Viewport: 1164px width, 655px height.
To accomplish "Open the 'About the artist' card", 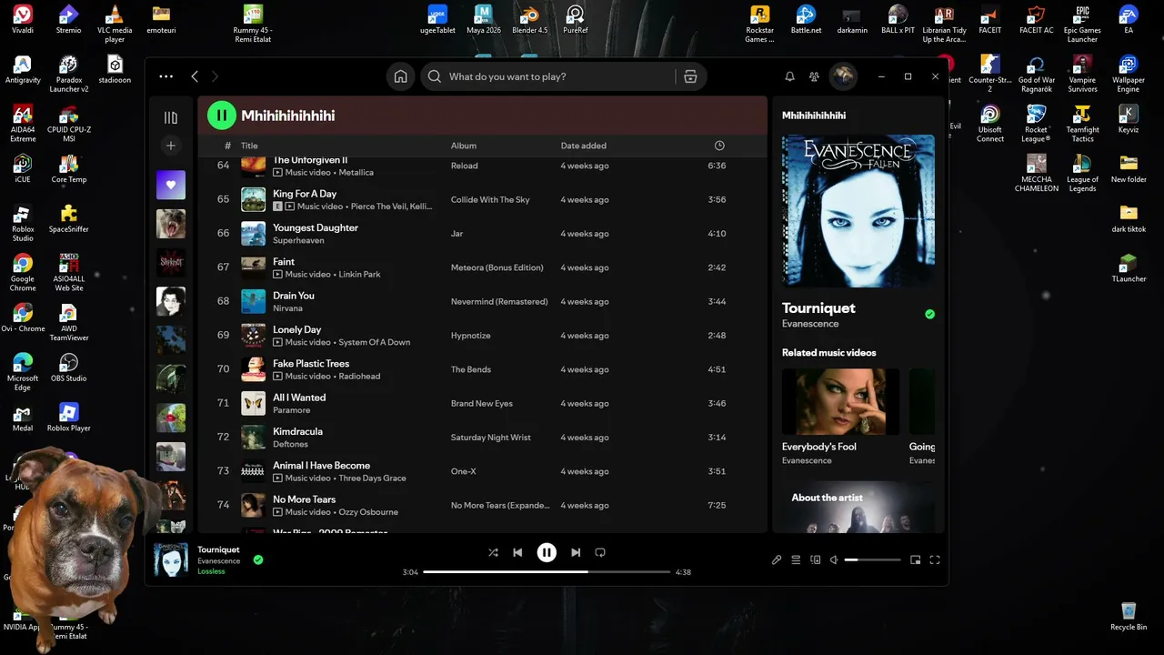I will click(858, 507).
